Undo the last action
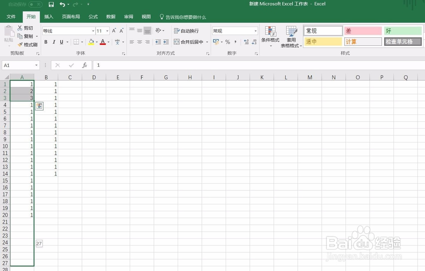This screenshot has height=271, width=425. point(62,4)
